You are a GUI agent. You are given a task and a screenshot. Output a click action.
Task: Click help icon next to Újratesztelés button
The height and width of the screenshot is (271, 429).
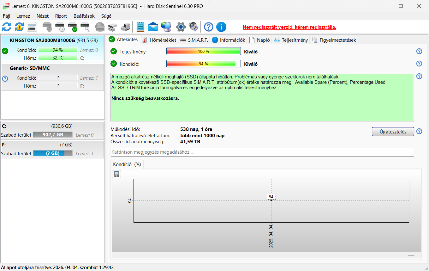419,131
